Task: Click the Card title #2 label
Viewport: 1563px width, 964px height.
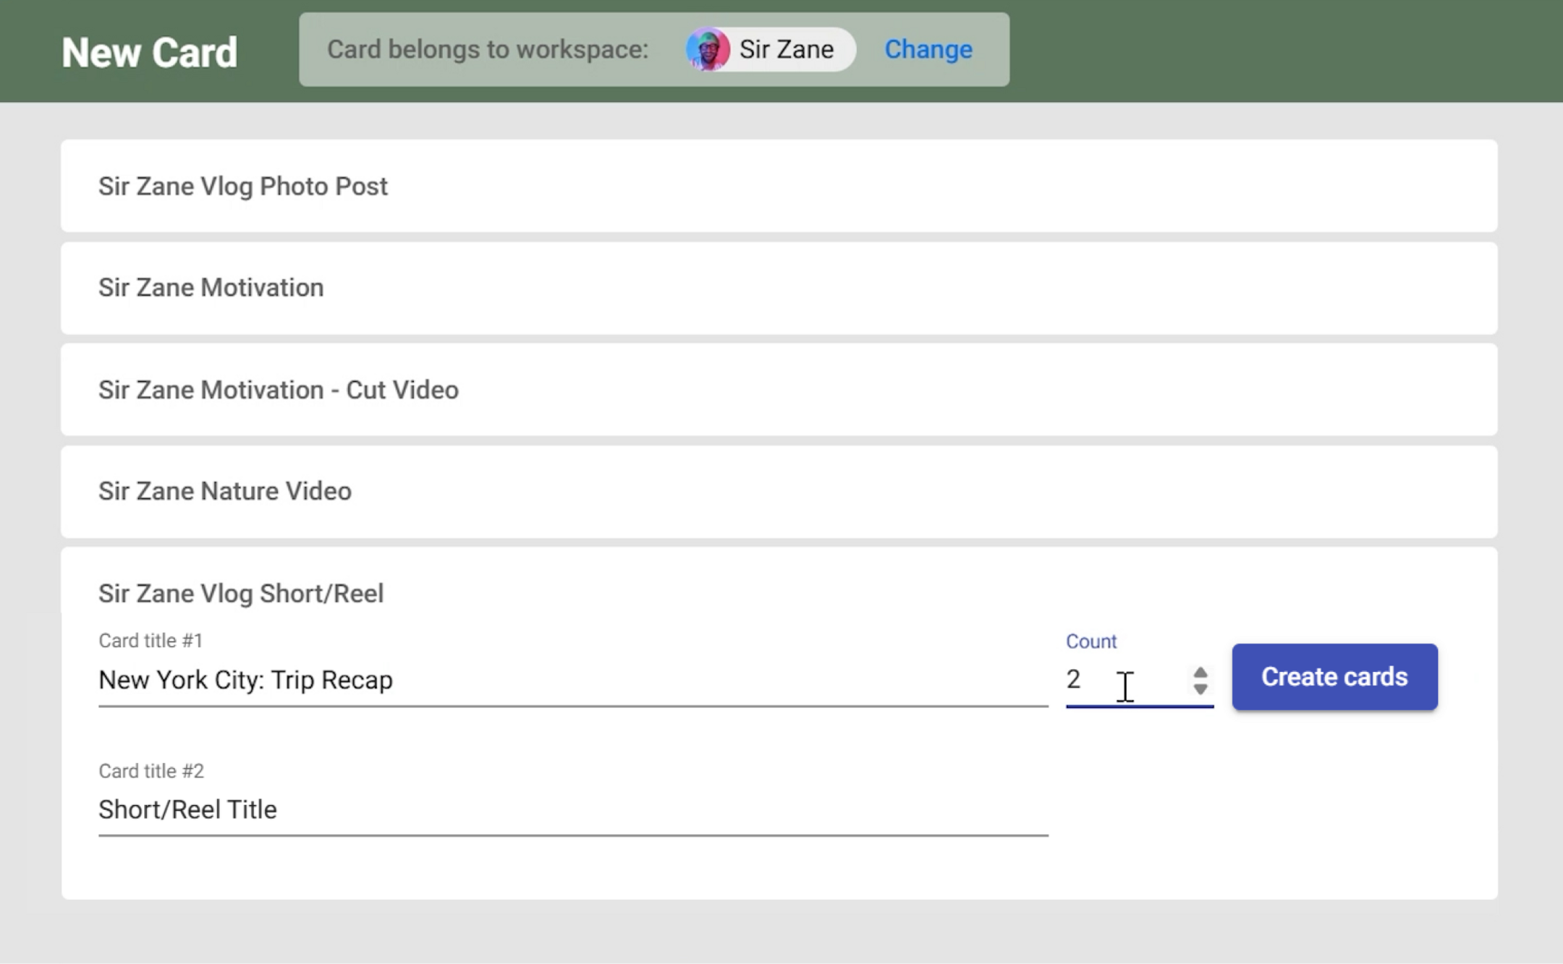Action: [151, 771]
